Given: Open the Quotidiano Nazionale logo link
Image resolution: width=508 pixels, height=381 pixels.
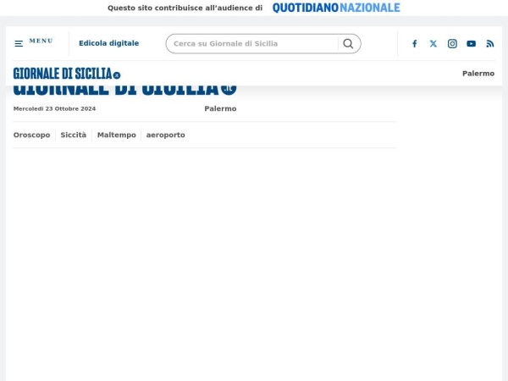Looking at the screenshot, I should point(336,8).
